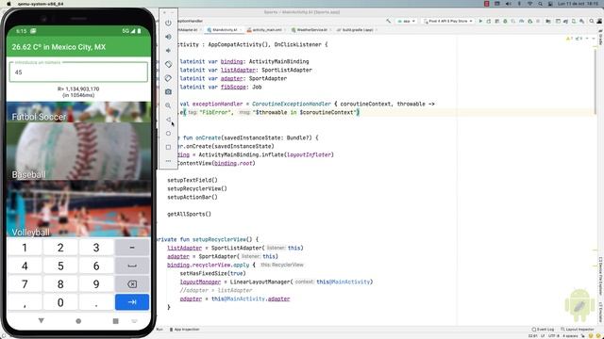The image size is (604, 339).
Task: Open the emulator extended controls (three dots)
Action: click(x=168, y=161)
